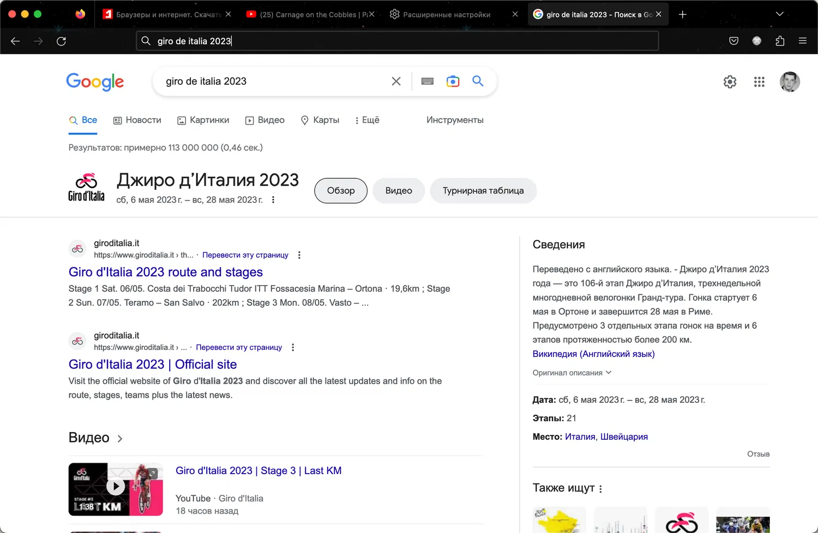Play the Stage 3 Last KM video thumbnail
The height and width of the screenshot is (533, 818).
tap(116, 489)
